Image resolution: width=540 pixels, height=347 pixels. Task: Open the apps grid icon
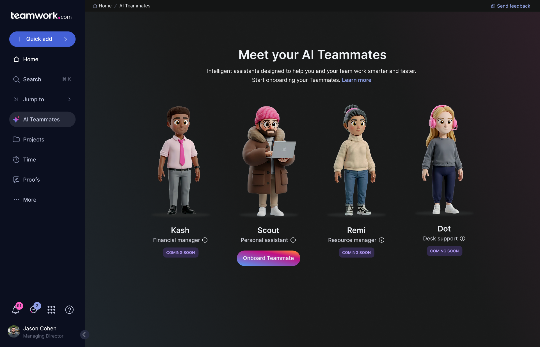click(51, 310)
